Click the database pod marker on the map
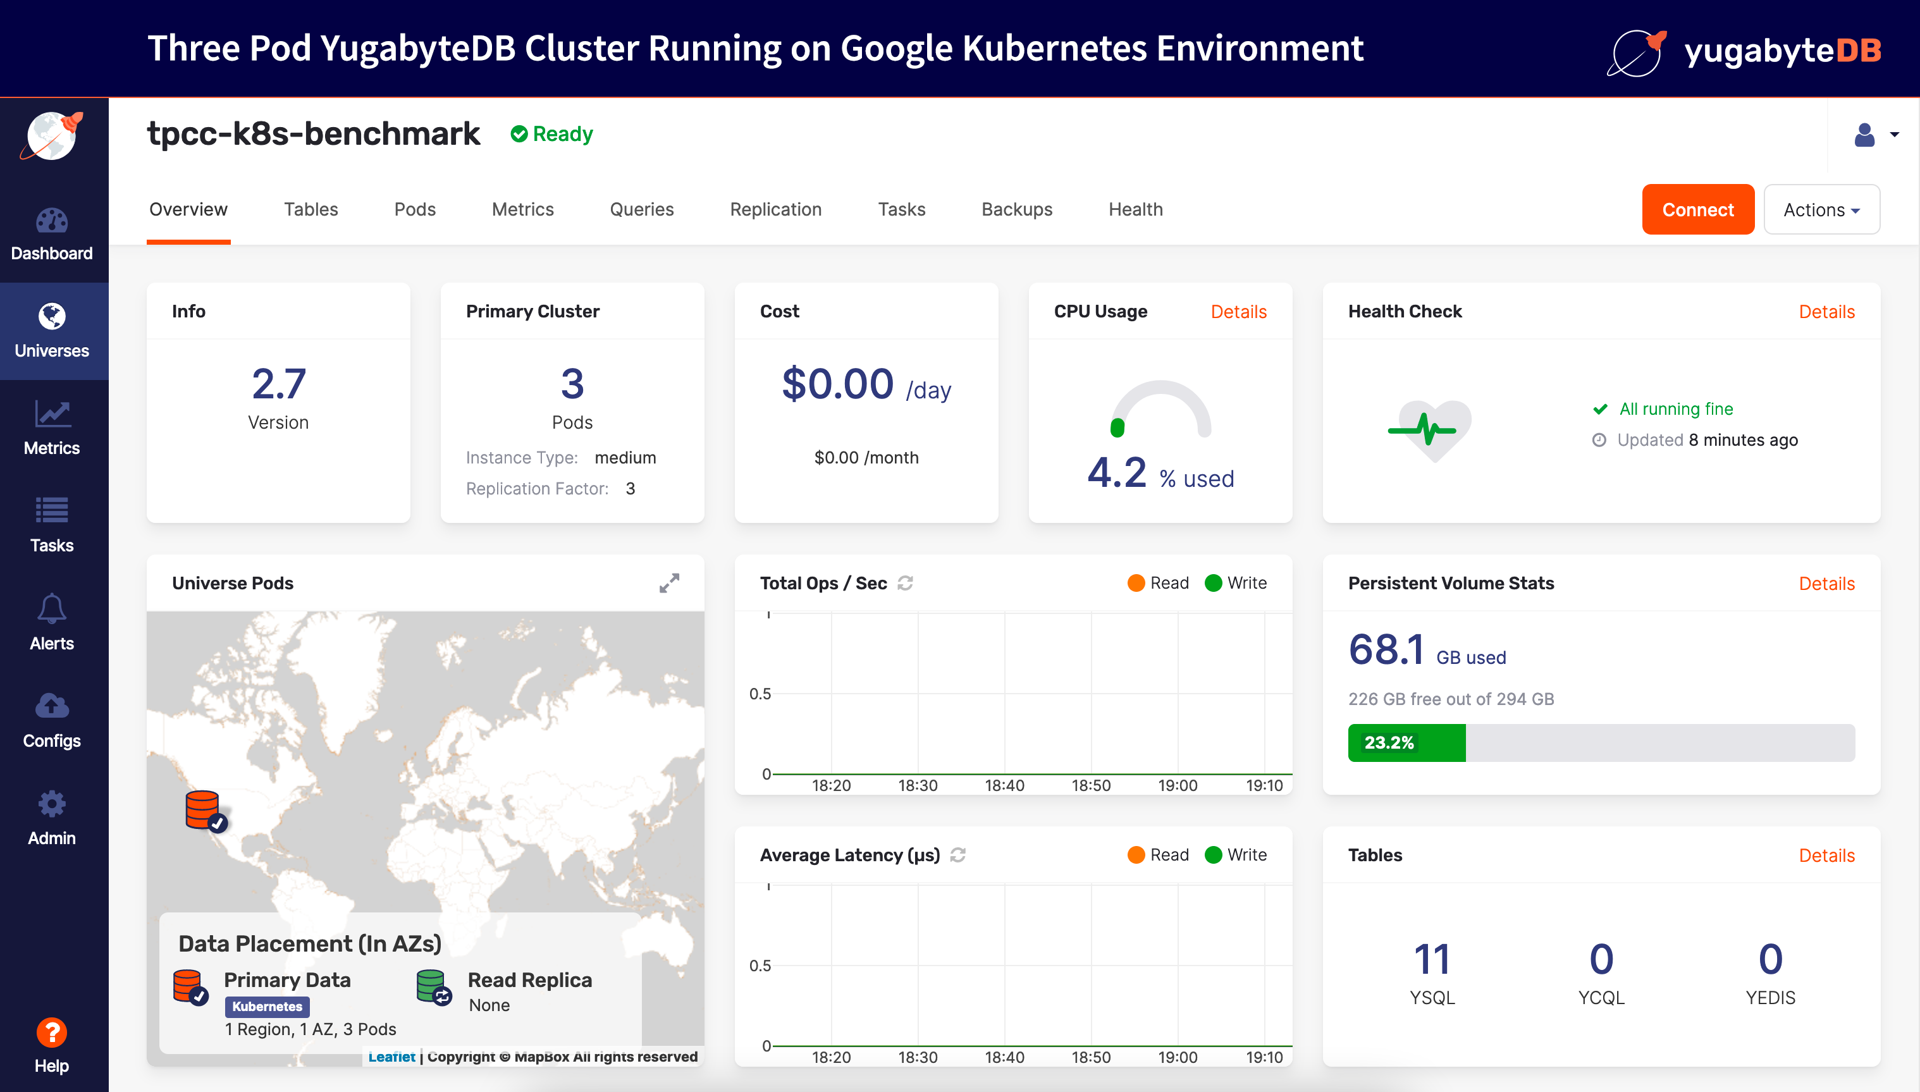The height and width of the screenshot is (1092, 1920). [x=206, y=811]
